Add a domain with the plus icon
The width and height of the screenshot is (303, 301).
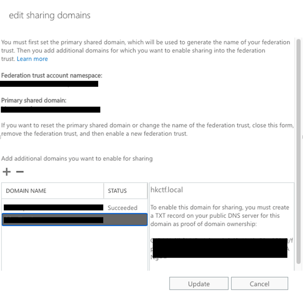[7, 172]
